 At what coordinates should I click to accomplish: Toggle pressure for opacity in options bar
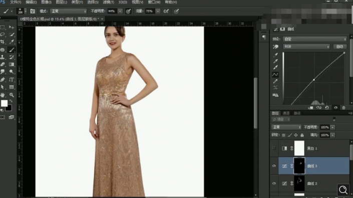coord(128,11)
